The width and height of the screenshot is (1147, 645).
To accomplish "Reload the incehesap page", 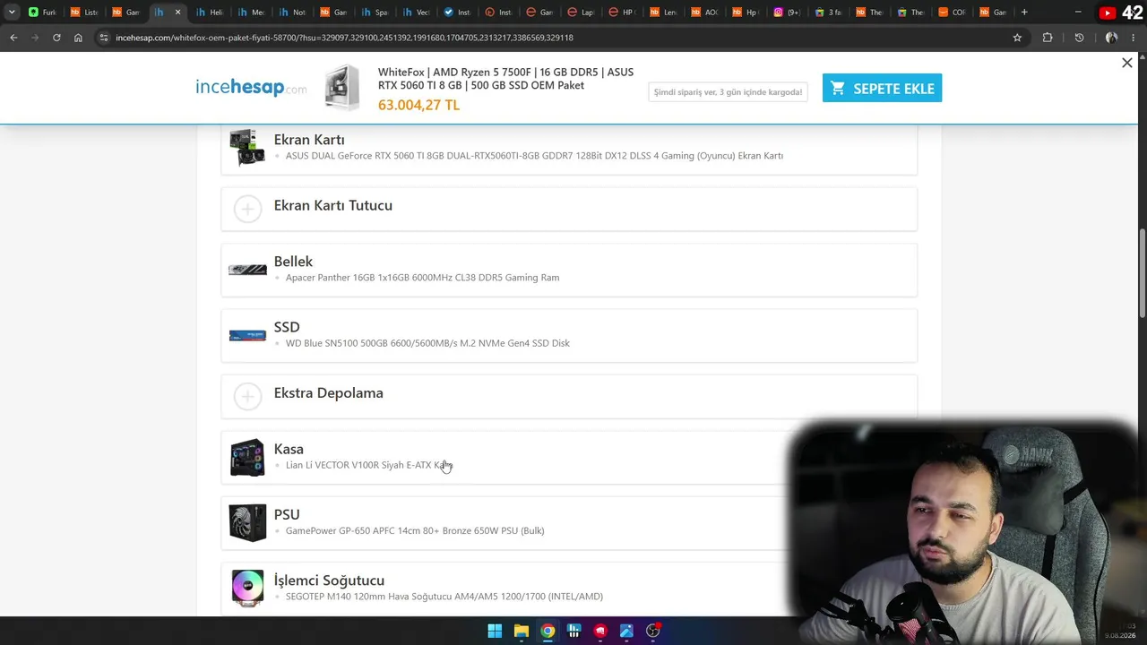I will 56,38.
